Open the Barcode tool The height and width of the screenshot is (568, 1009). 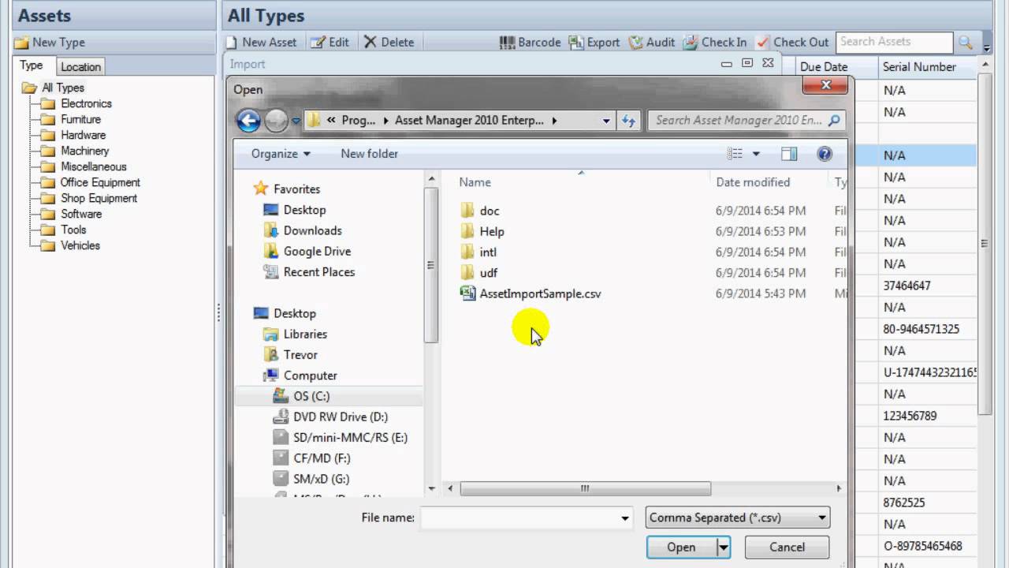(x=531, y=42)
